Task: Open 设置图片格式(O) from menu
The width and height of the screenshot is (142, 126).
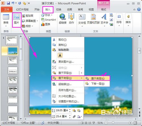Action: (x=68, y=101)
